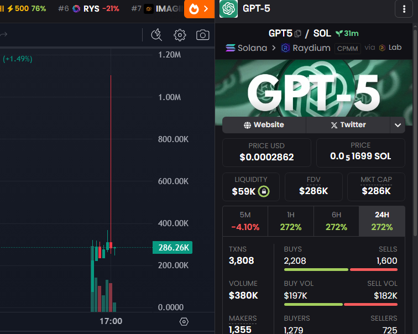Select the 6H price change tab
The image size is (418, 334).
tap(336, 221)
